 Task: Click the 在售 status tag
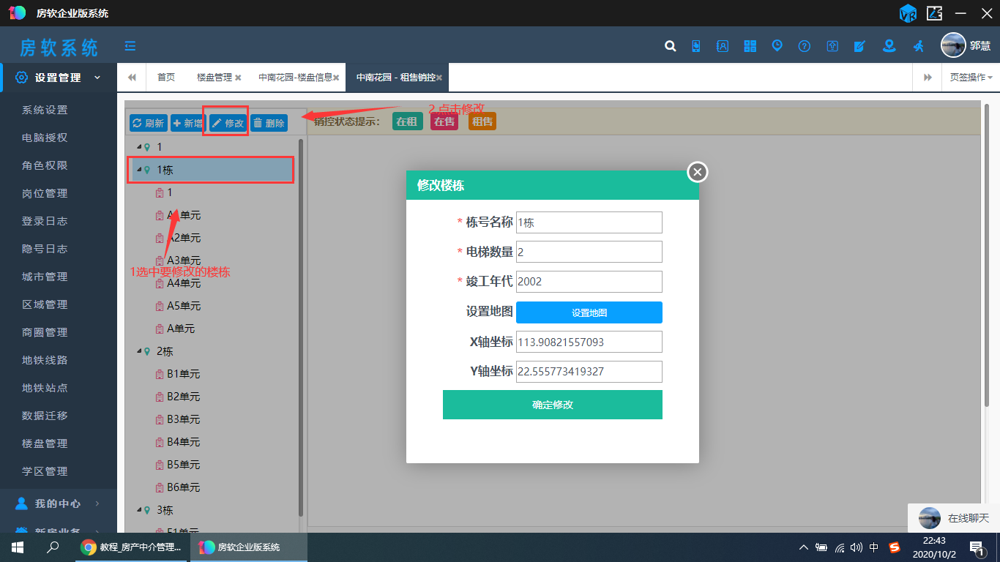point(444,121)
